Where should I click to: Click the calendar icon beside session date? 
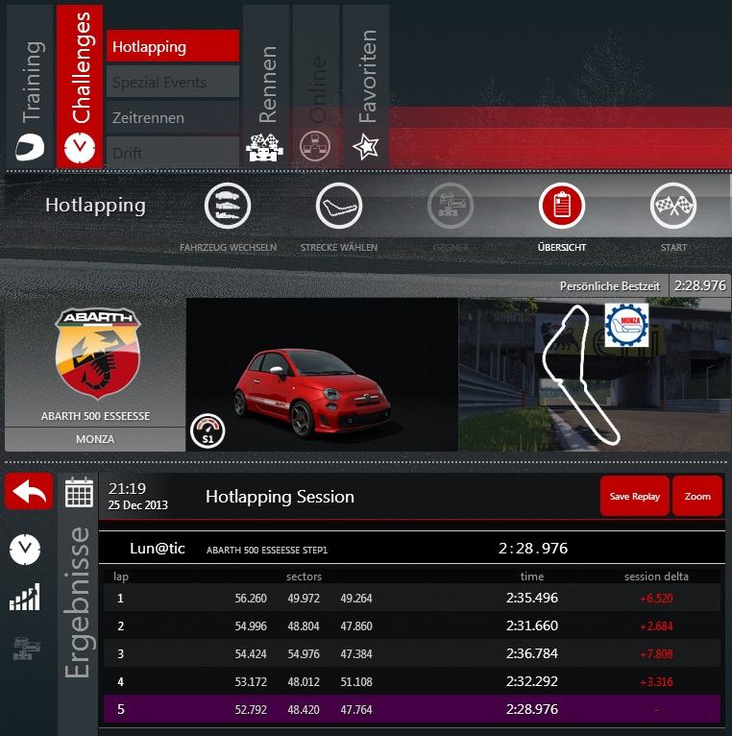tap(79, 492)
